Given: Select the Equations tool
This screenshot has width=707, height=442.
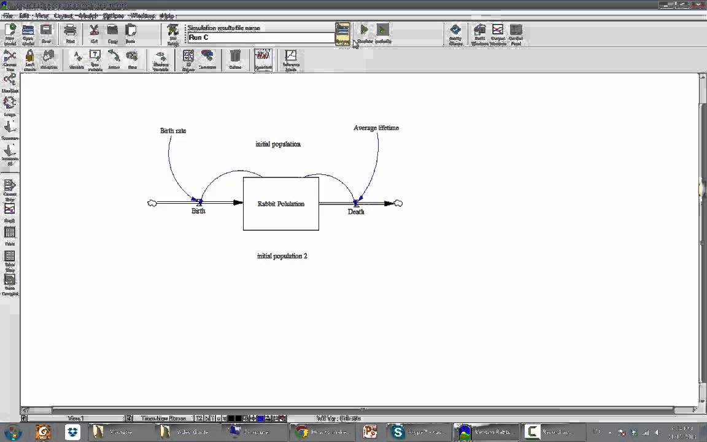Looking at the screenshot, I should (263, 60).
